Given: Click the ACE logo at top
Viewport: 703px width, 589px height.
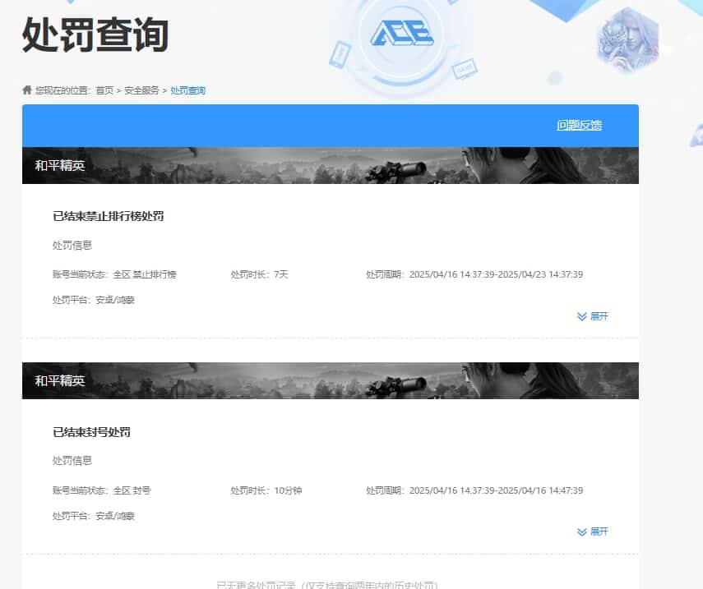Looking at the screenshot, I should tap(402, 33).
